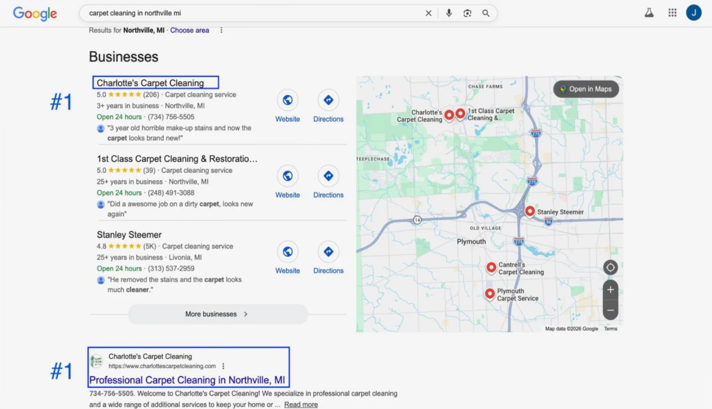This screenshot has height=409, width=712.
Task: Open Charlotte's Carpet Cleaning business listing title
Action: (150, 83)
